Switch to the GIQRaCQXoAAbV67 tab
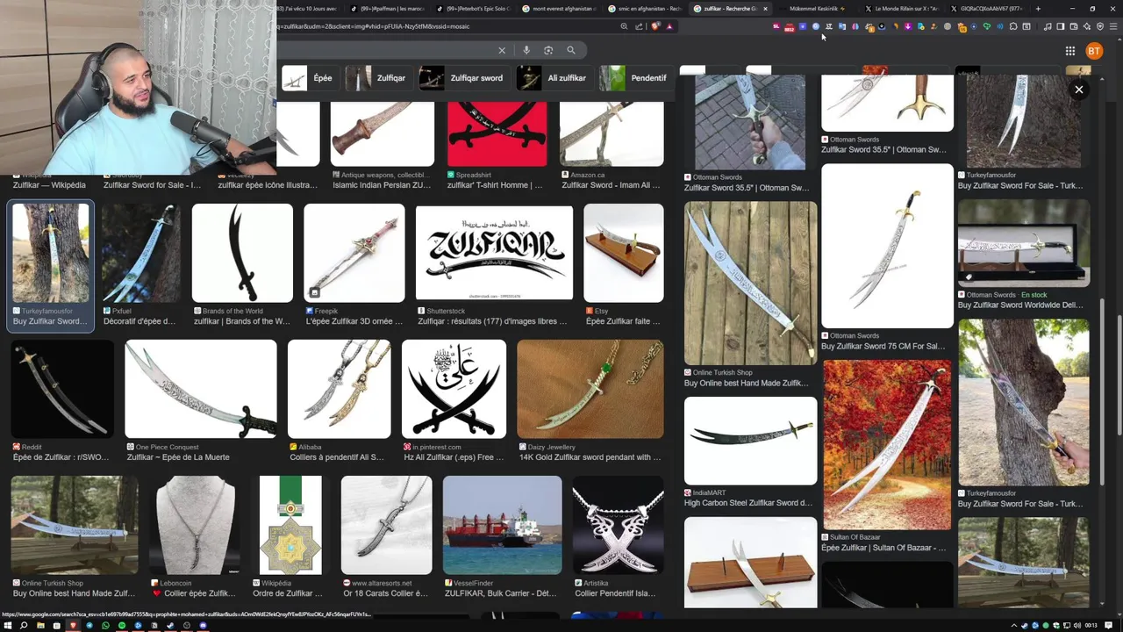 click(x=986, y=9)
